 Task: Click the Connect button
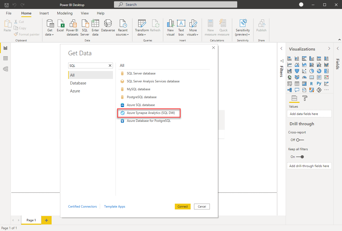[x=182, y=206]
